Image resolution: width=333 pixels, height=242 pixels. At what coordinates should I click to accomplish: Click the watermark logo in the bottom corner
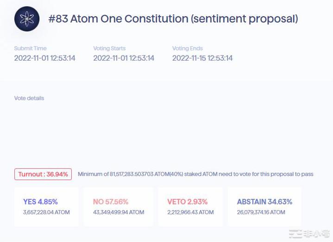(x=309, y=234)
